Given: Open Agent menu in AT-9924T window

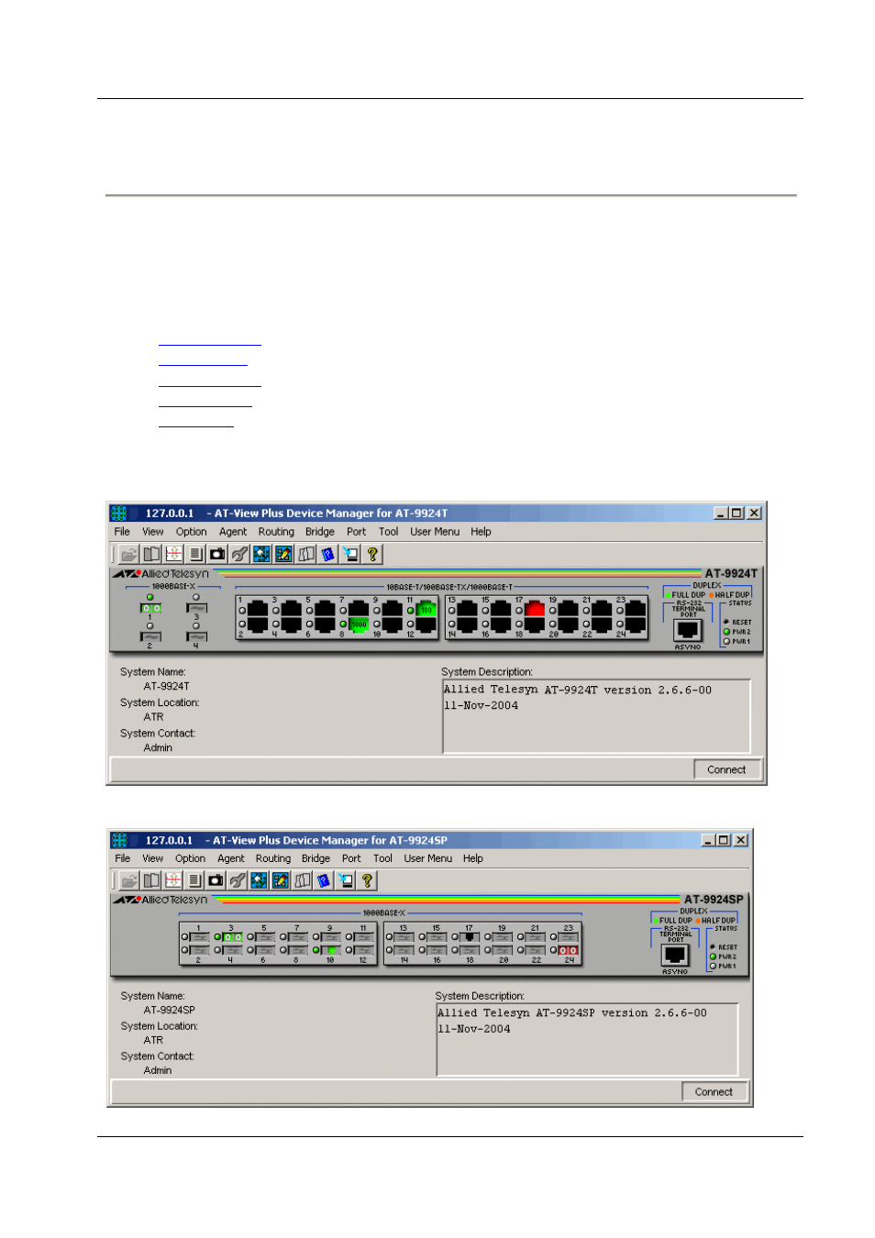Looking at the screenshot, I should point(233,532).
